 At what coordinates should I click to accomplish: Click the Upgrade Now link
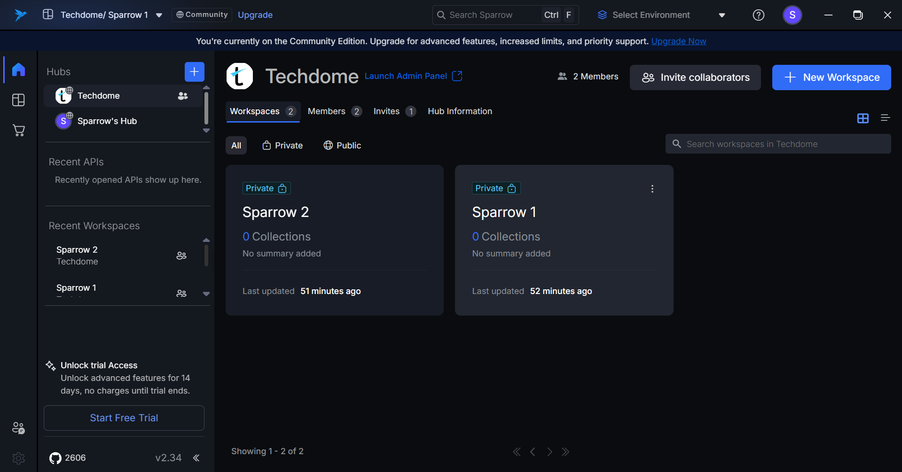click(x=678, y=41)
